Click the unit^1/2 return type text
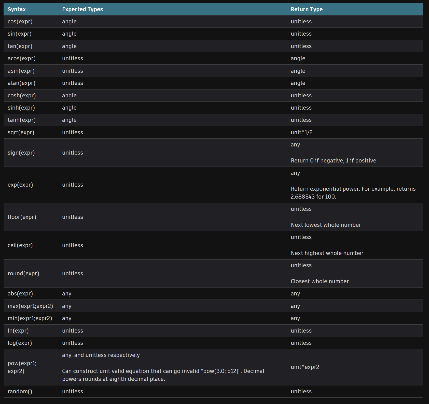The height and width of the screenshot is (404, 429). tap(301, 132)
